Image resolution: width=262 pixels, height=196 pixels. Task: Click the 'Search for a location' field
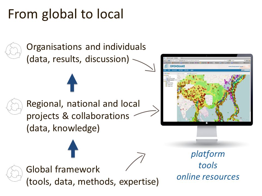click(x=182, y=73)
